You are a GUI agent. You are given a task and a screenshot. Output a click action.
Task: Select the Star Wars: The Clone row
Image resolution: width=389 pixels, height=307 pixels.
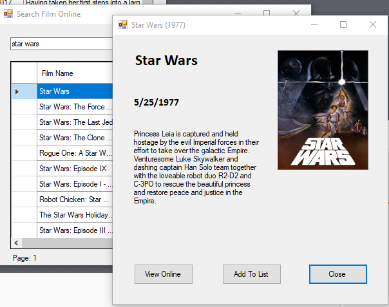(x=75, y=137)
